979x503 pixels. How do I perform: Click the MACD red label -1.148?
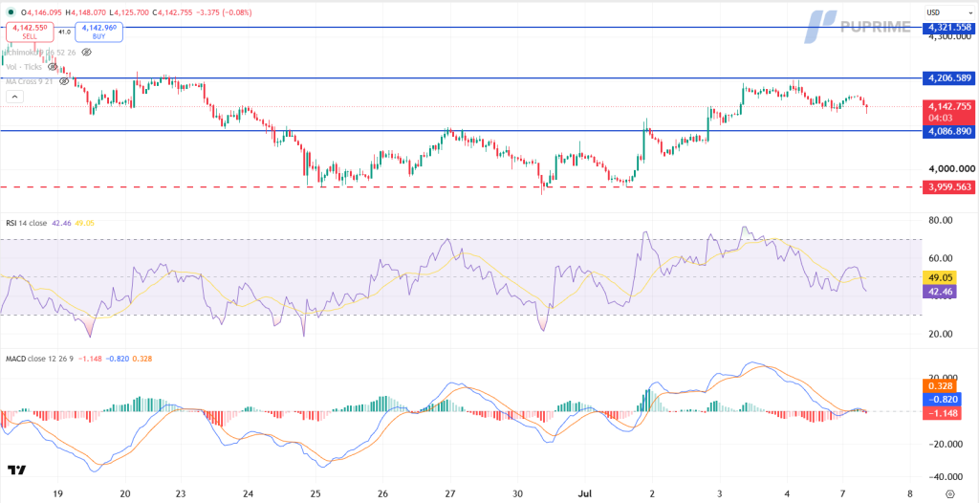(x=940, y=413)
